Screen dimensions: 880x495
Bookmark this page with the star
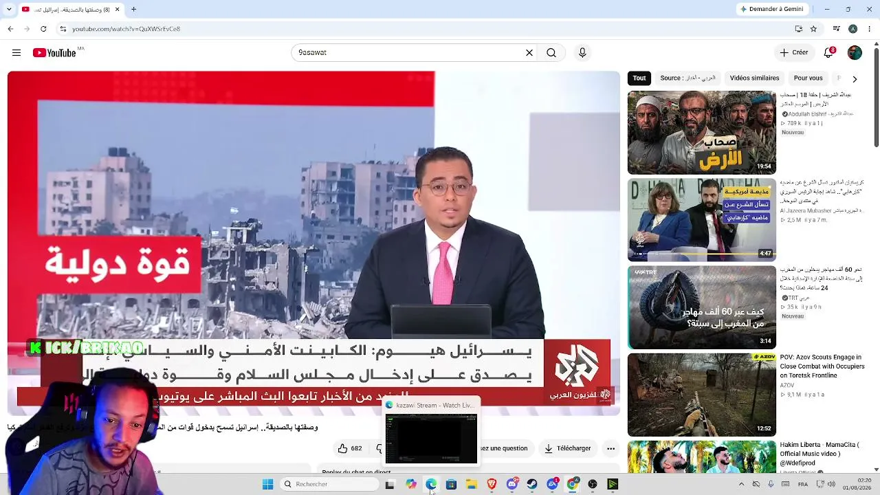tap(814, 29)
